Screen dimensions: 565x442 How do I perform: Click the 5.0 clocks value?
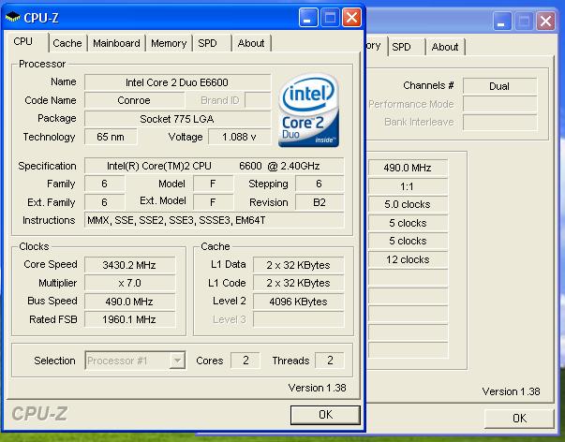408,204
